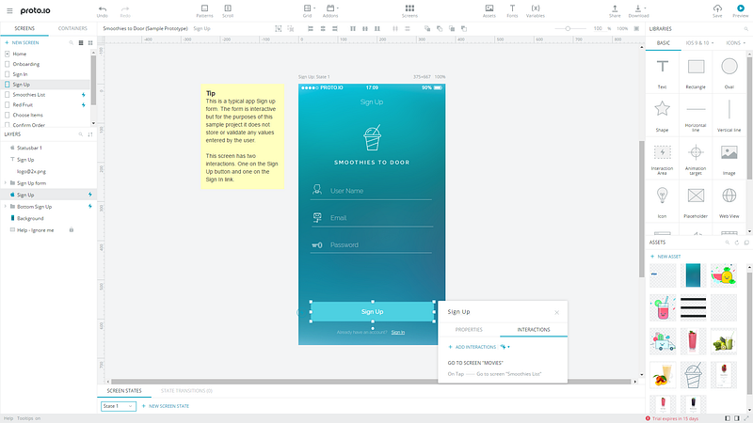Image resolution: width=753 pixels, height=423 pixels.
Task: Expand the Bottom Sign Up layer group
Action: point(6,206)
